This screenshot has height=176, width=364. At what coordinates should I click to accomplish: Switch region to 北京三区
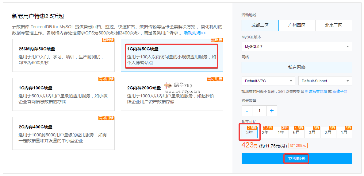pyautogui.click(x=334, y=25)
